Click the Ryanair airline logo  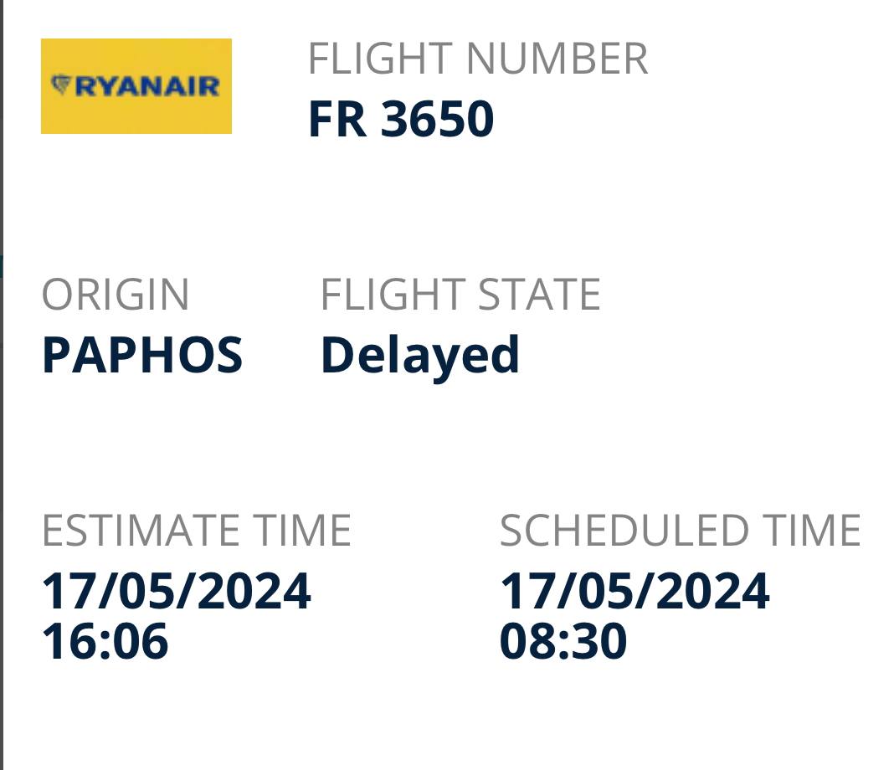pyautogui.click(x=136, y=85)
